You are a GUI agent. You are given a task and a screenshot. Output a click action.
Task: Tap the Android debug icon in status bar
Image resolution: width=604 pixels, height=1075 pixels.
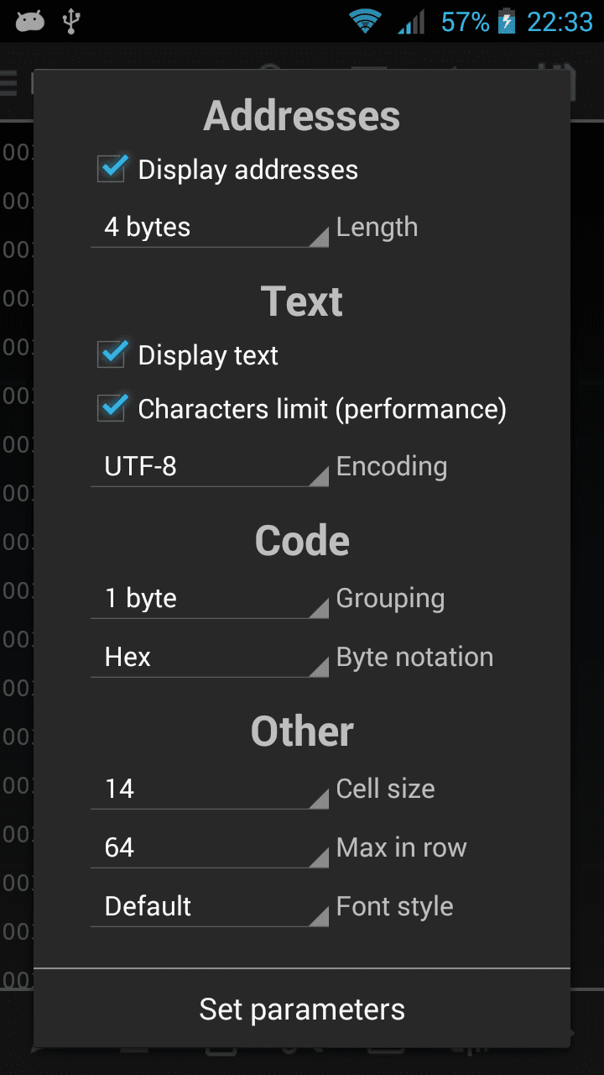coord(29,21)
